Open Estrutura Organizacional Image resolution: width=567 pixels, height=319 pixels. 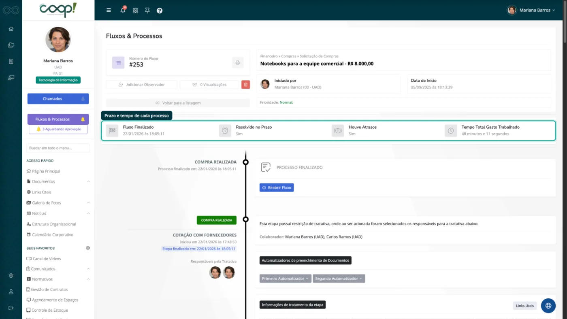pos(51,224)
